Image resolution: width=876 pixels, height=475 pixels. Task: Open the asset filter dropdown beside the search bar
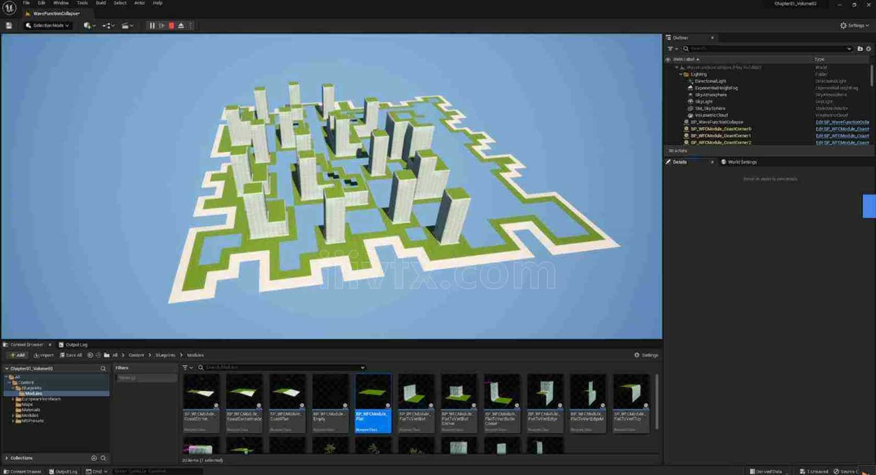pos(188,368)
